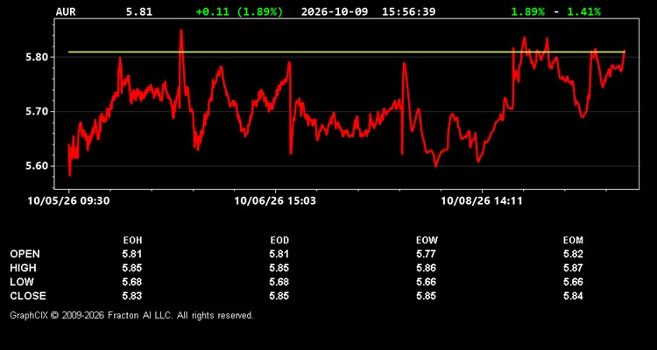Image resolution: width=657 pixels, height=350 pixels.
Task: Select the date 2026-10-09 in header
Action: (x=335, y=11)
